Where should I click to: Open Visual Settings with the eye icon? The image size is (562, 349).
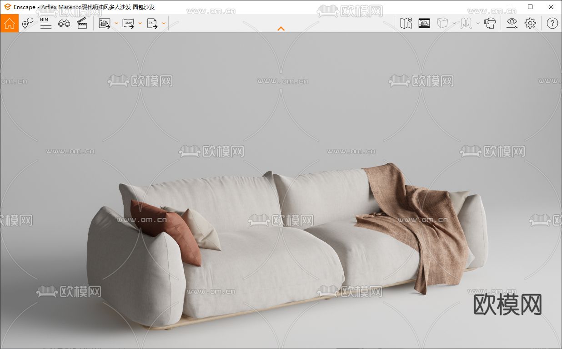[512, 23]
